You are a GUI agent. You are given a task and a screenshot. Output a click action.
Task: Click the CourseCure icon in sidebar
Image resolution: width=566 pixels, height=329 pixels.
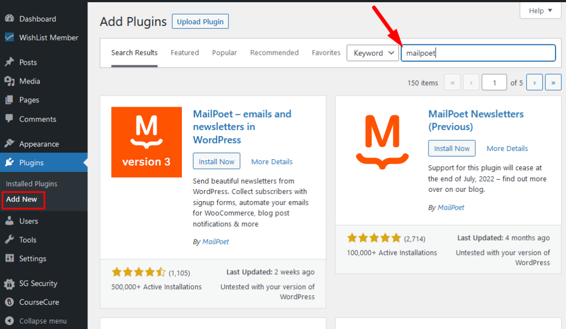(x=9, y=302)
